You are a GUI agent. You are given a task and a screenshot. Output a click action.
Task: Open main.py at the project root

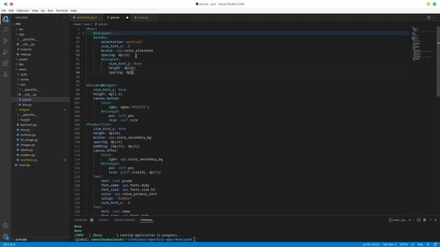(24, 165)
